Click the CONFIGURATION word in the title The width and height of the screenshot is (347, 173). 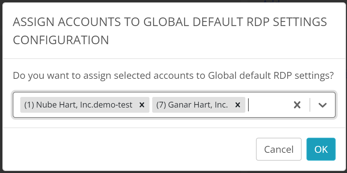tap(61, 40)
